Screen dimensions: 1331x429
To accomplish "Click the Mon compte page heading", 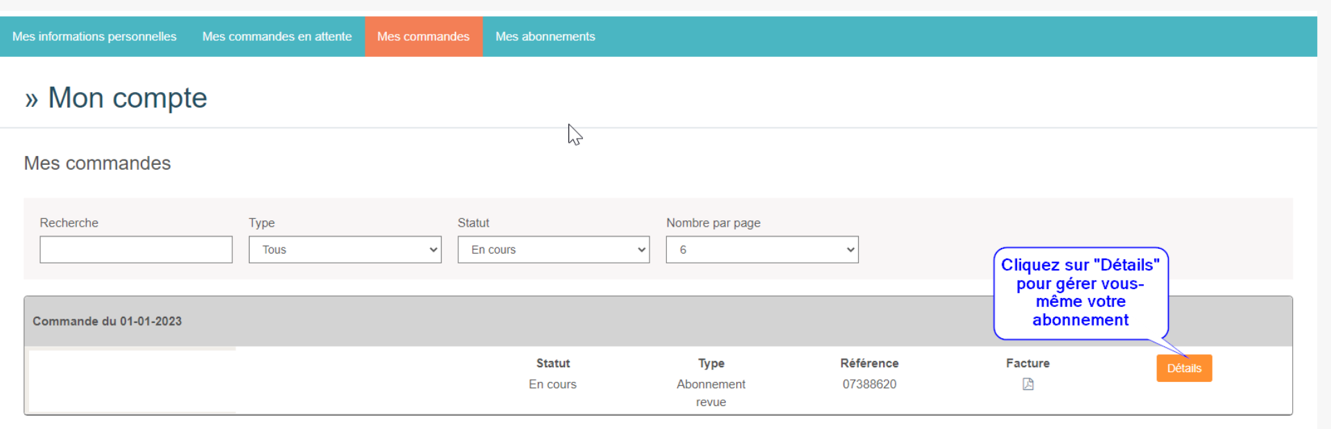I will [x=127, y=98].
